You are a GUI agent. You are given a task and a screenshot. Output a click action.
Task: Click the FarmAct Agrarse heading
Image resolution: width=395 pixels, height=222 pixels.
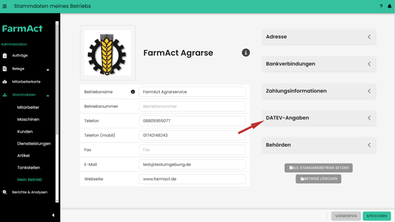pos(178,53)
